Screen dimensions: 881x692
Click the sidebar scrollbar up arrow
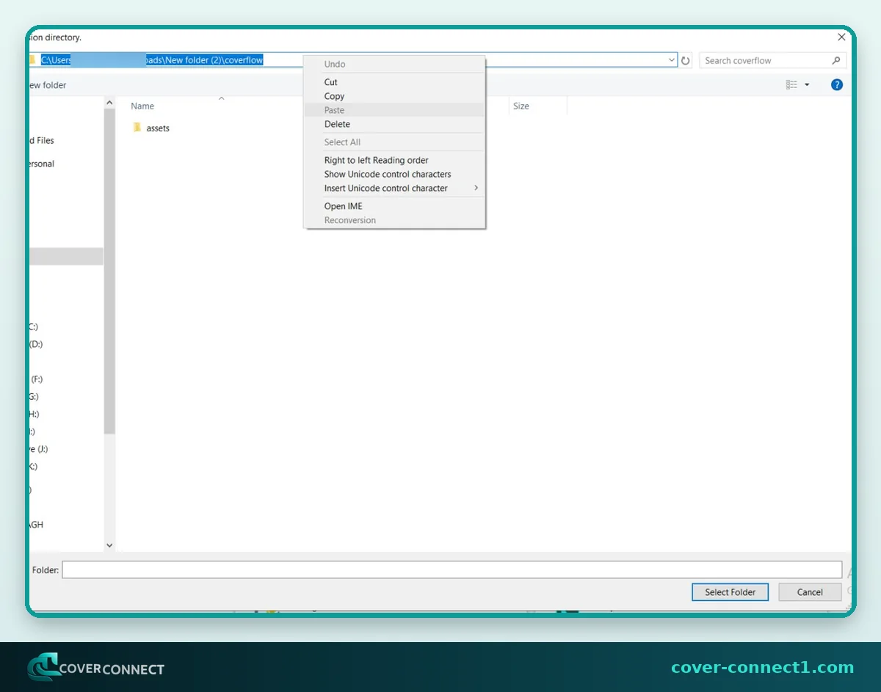tap(110, 103)
